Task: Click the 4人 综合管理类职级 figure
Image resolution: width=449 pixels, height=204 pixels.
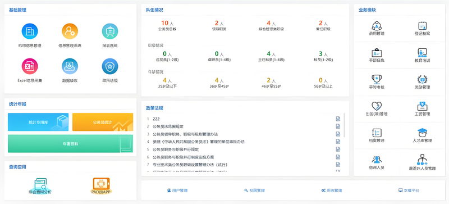Action: [271, 23]
